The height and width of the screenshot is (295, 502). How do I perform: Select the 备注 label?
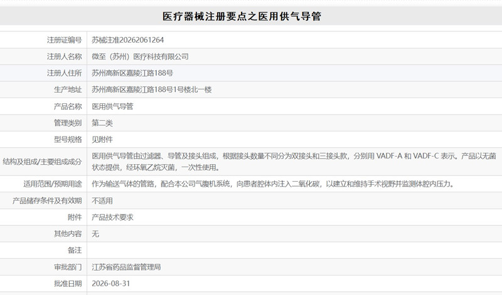pyautogui.click(x=75, y=251)
